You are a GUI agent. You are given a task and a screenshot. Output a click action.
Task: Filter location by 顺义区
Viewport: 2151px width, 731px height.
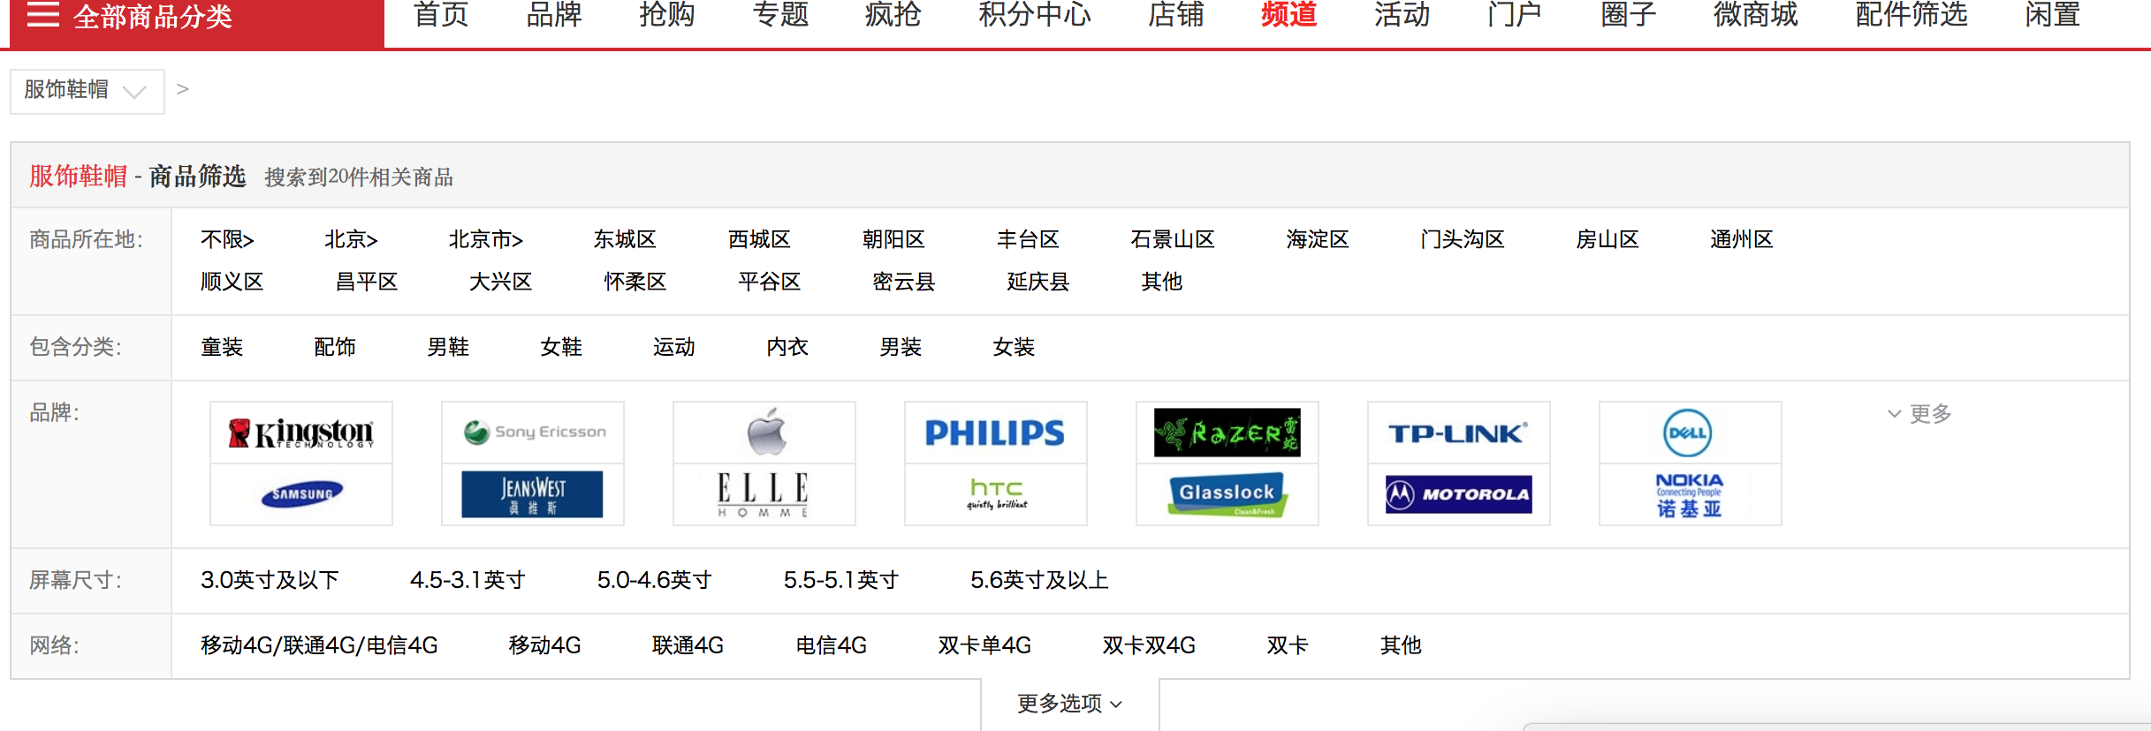tap(232, 282)
